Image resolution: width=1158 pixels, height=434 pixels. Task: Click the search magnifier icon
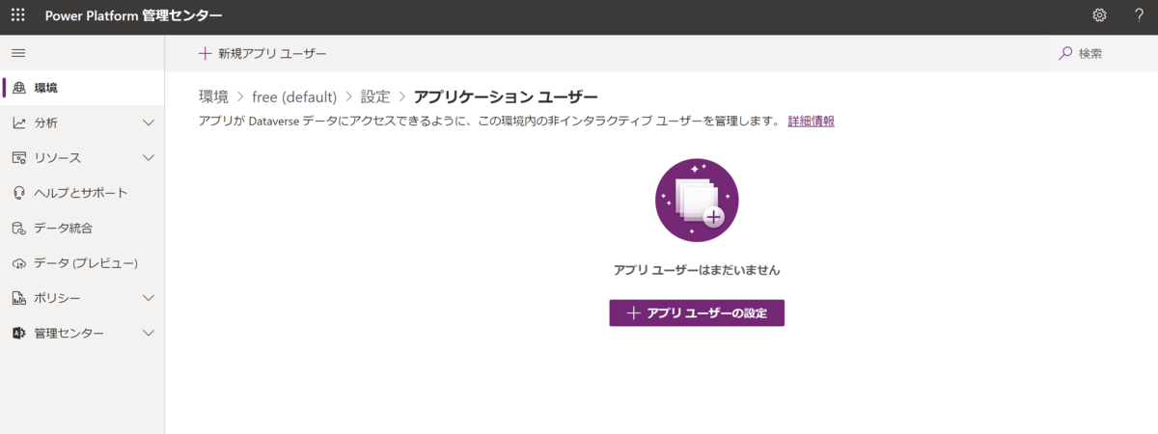point(1065,53)
